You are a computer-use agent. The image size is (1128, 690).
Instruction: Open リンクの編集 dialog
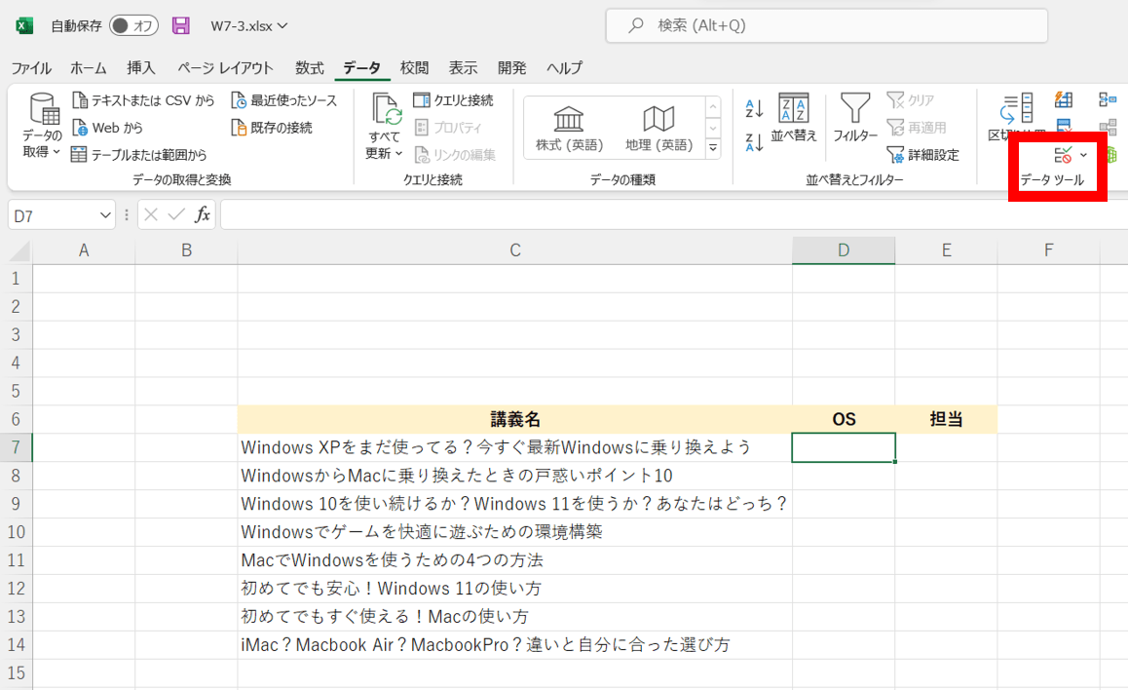[x=455, y=155]
